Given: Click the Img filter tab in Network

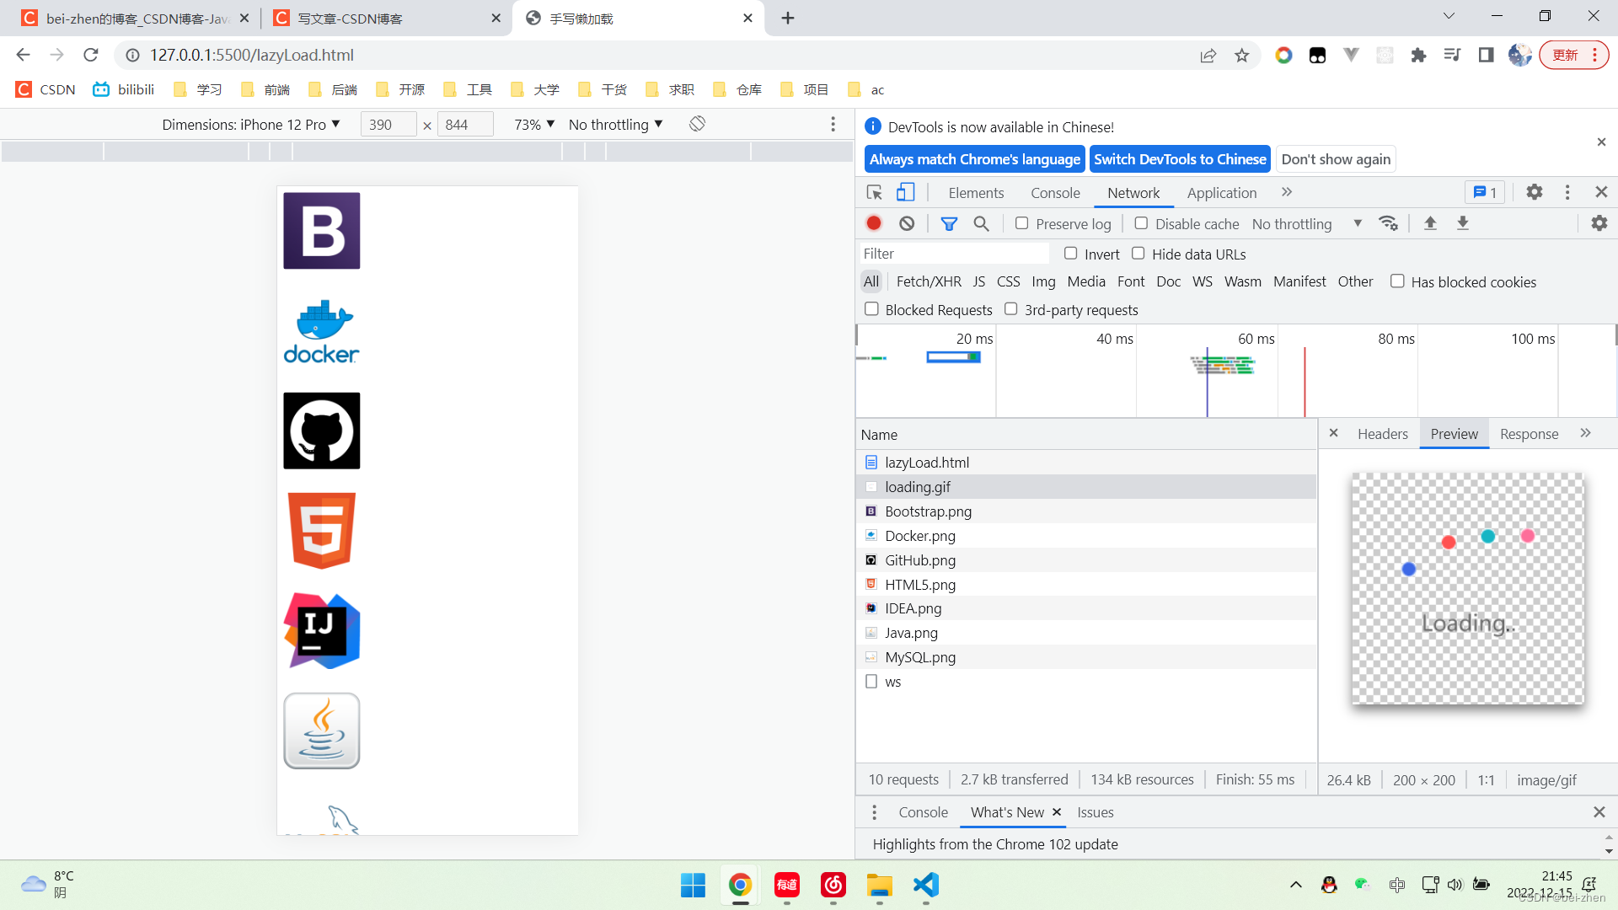Looking at the screenshot, I should click(x=1043, y=282).
